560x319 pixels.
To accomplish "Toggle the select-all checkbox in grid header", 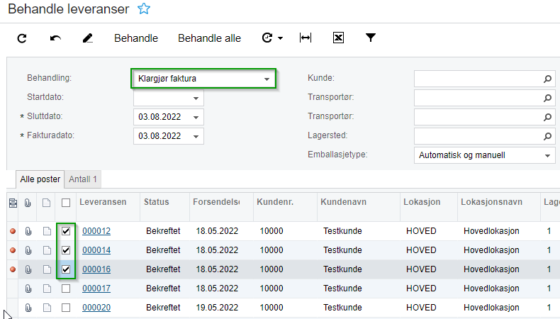I will coord(66,203).
